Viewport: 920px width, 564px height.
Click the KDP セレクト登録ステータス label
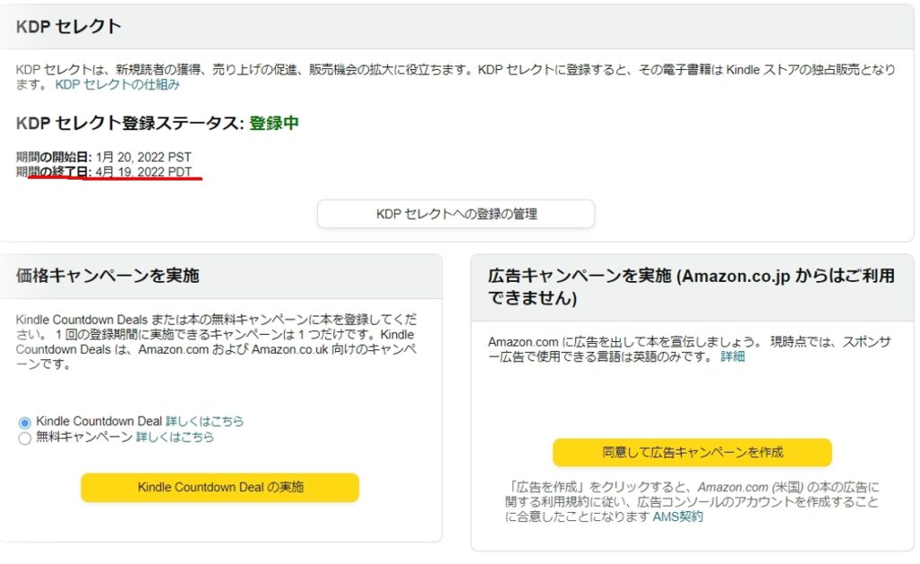(x=129, y=124)
